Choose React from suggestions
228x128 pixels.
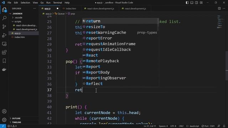[120, 55]
